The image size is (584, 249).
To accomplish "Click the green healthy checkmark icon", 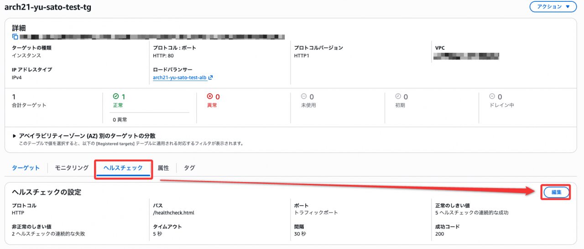I will [115, 97].
